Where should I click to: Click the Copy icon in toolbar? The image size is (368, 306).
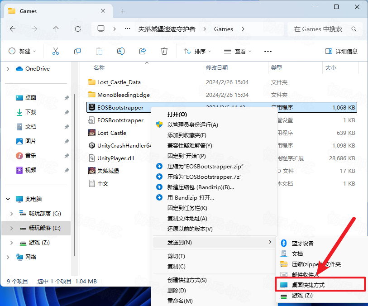click(x=77, y=51)
